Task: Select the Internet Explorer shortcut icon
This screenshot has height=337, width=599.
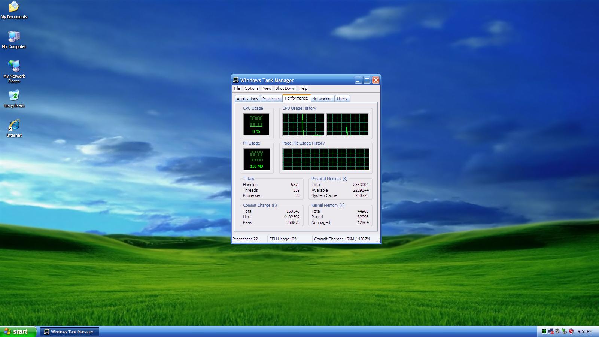Action: point(14,128)
